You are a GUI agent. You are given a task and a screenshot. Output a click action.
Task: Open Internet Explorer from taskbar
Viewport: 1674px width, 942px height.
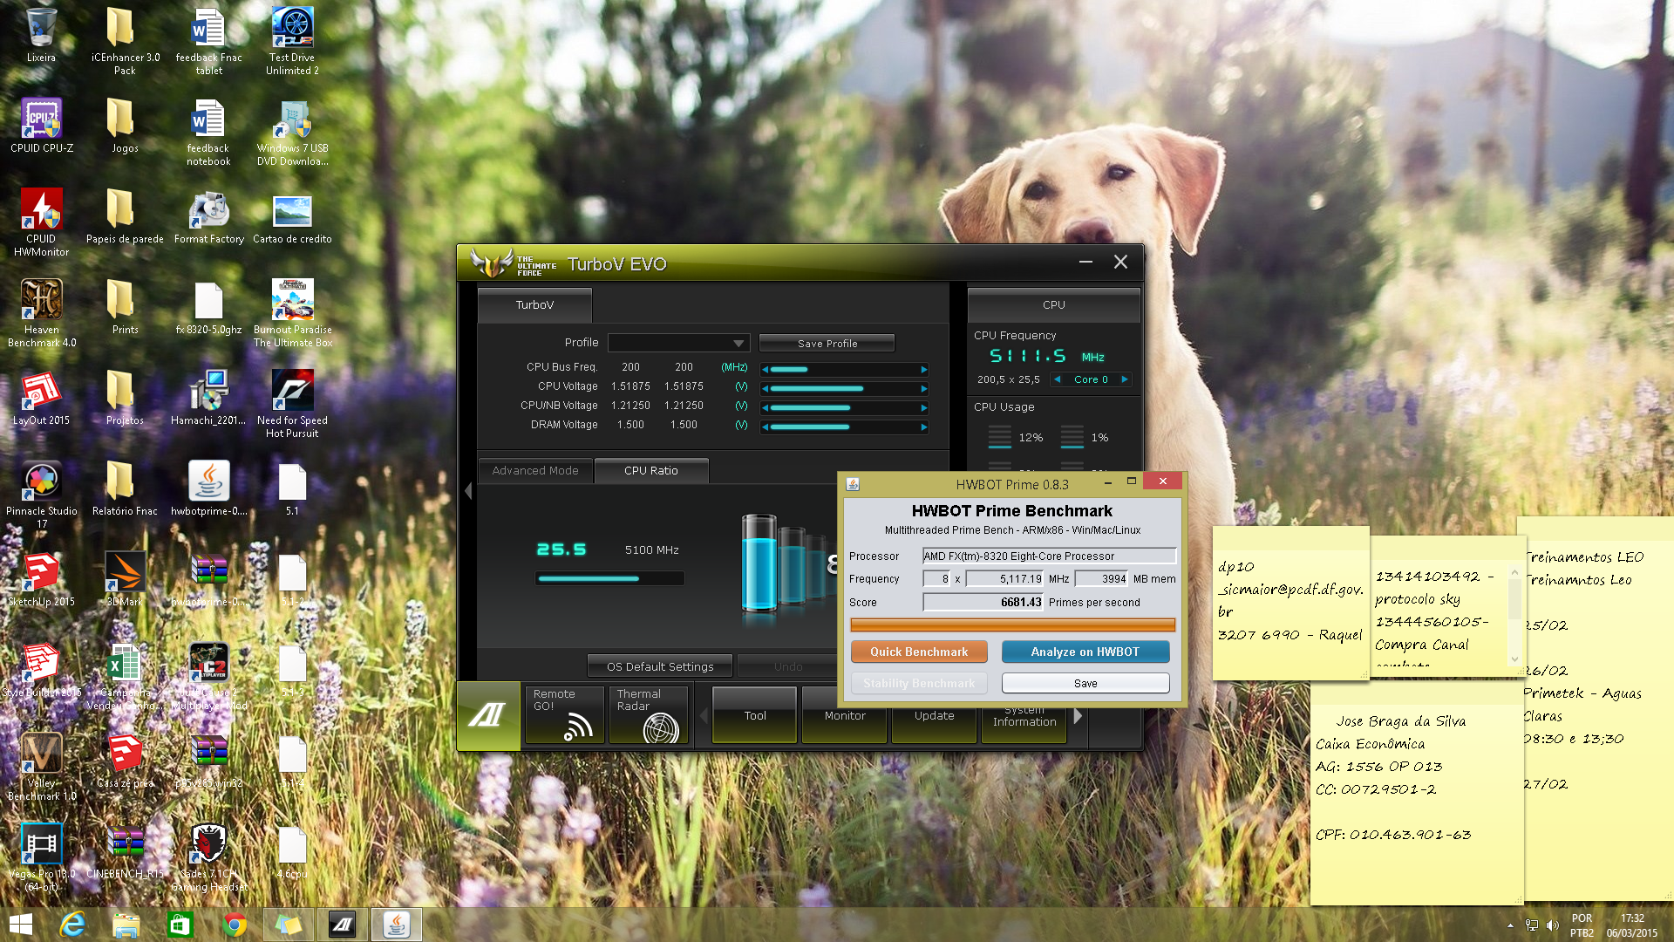pyautogui.click(x=72, y=925)
